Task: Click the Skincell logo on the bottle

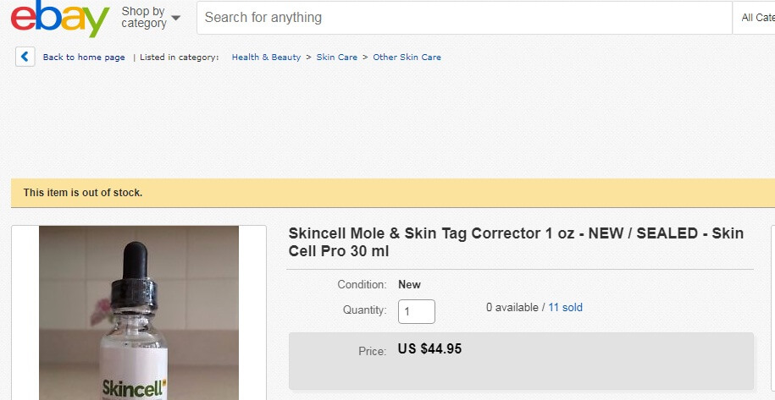Action: point(128,388)
